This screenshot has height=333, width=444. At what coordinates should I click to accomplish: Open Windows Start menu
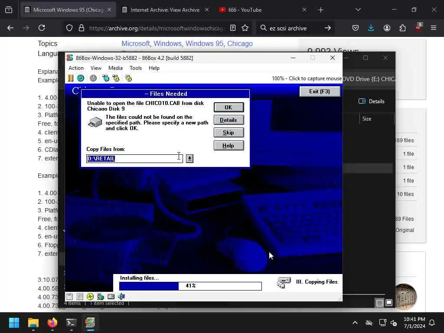(14, 323)
